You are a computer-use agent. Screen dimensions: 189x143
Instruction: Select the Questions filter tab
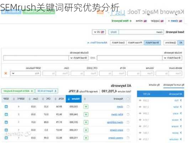pyautogui.click(x=170, y=43)
